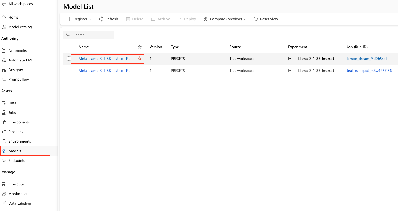Sort by the Name column header
The image size is (398, 211).
coord(84,47)
